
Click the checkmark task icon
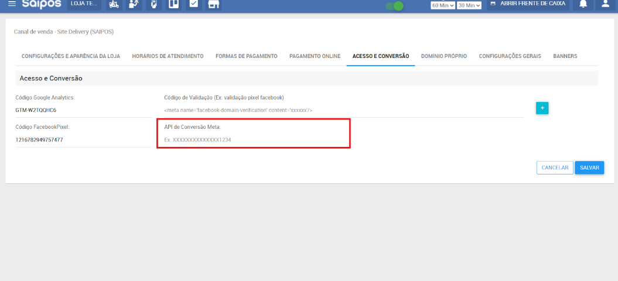click(x=193, y=5)
